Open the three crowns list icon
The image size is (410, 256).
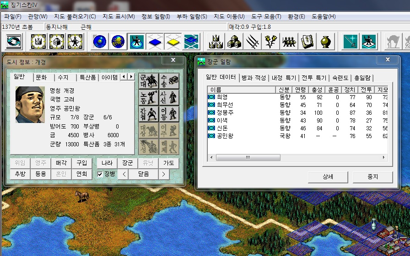216,41
